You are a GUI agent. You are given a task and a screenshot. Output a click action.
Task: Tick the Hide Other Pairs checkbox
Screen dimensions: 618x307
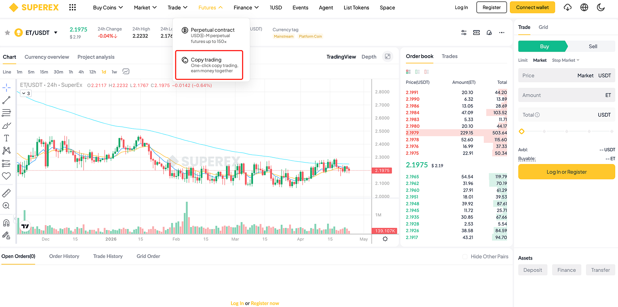pos(465,256)
